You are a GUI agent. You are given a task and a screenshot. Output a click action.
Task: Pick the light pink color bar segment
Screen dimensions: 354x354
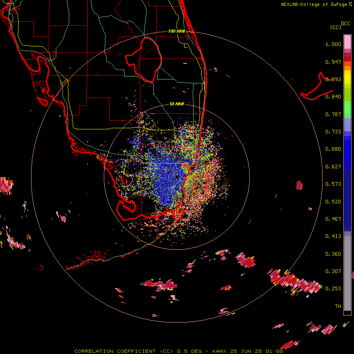[347, 42]
